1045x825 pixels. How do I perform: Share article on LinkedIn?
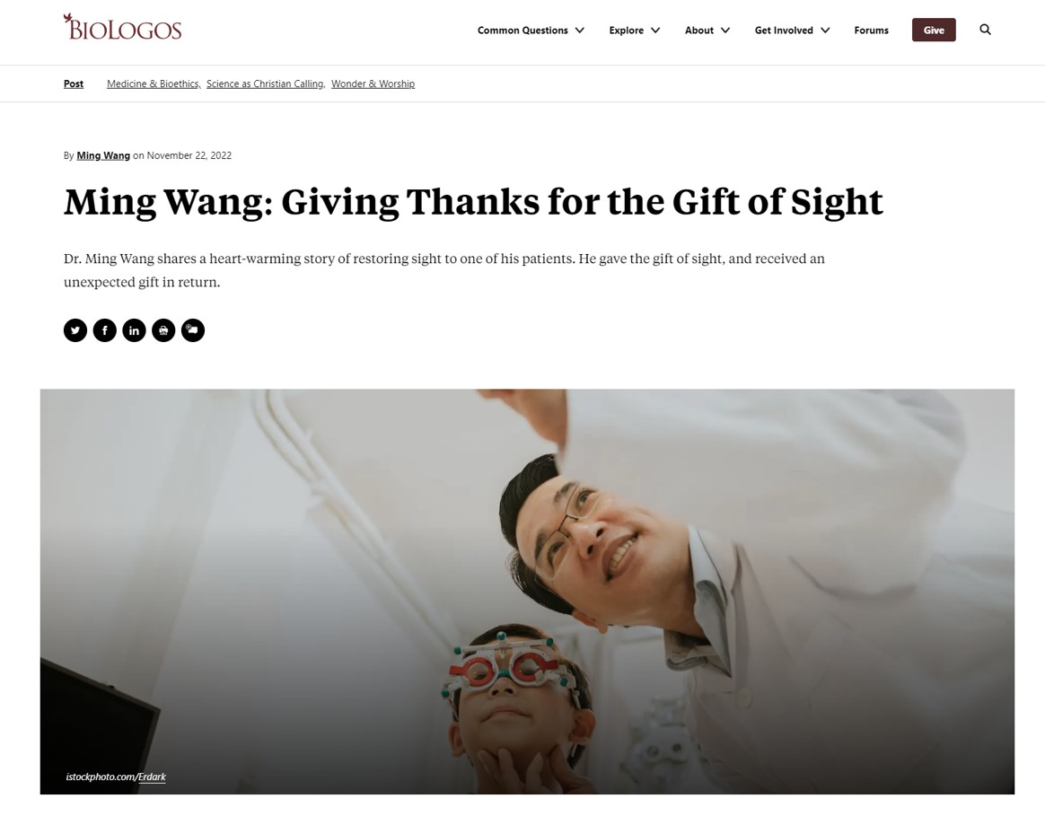pyautogui.click(x=134, y=330)
